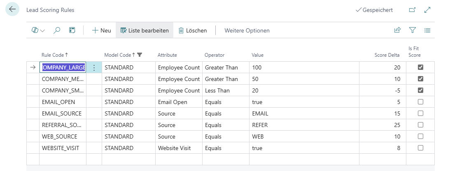Toggle the list view layout icon
This screenshot has width=457, height=171.
[x=427, y=30]
